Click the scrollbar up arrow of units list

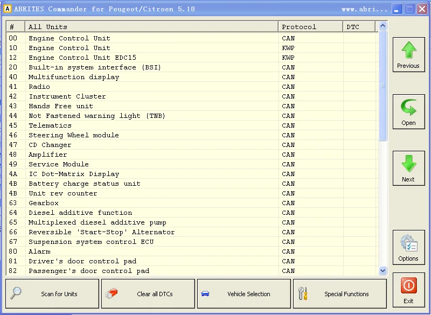click(x=383, y=26)
